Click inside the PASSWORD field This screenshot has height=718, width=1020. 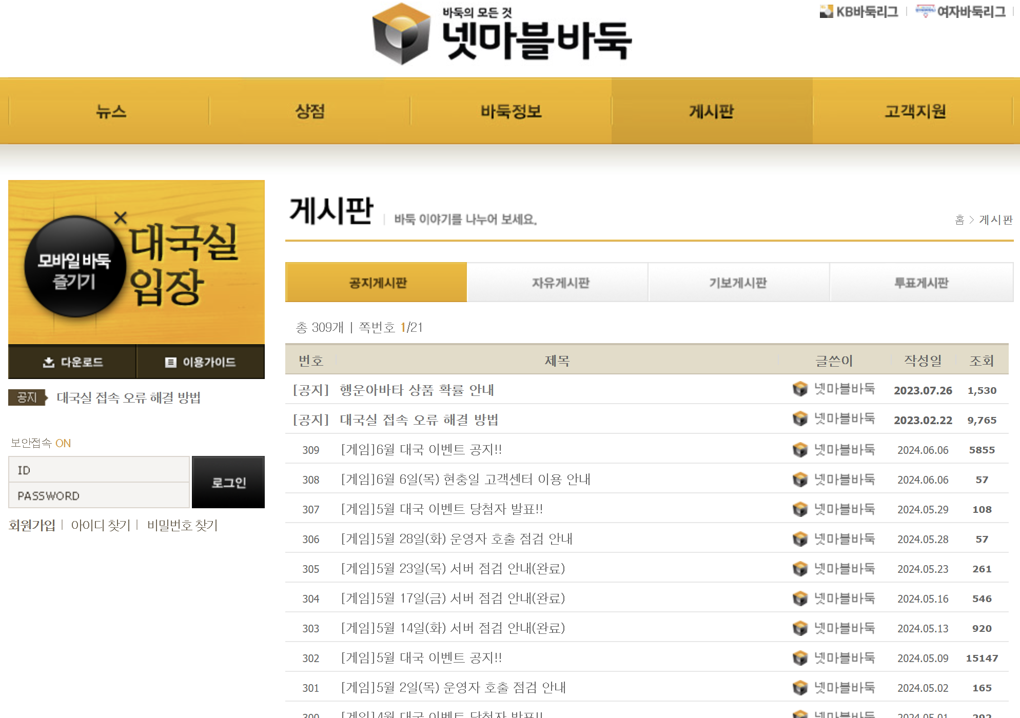[x=99, y=495]
